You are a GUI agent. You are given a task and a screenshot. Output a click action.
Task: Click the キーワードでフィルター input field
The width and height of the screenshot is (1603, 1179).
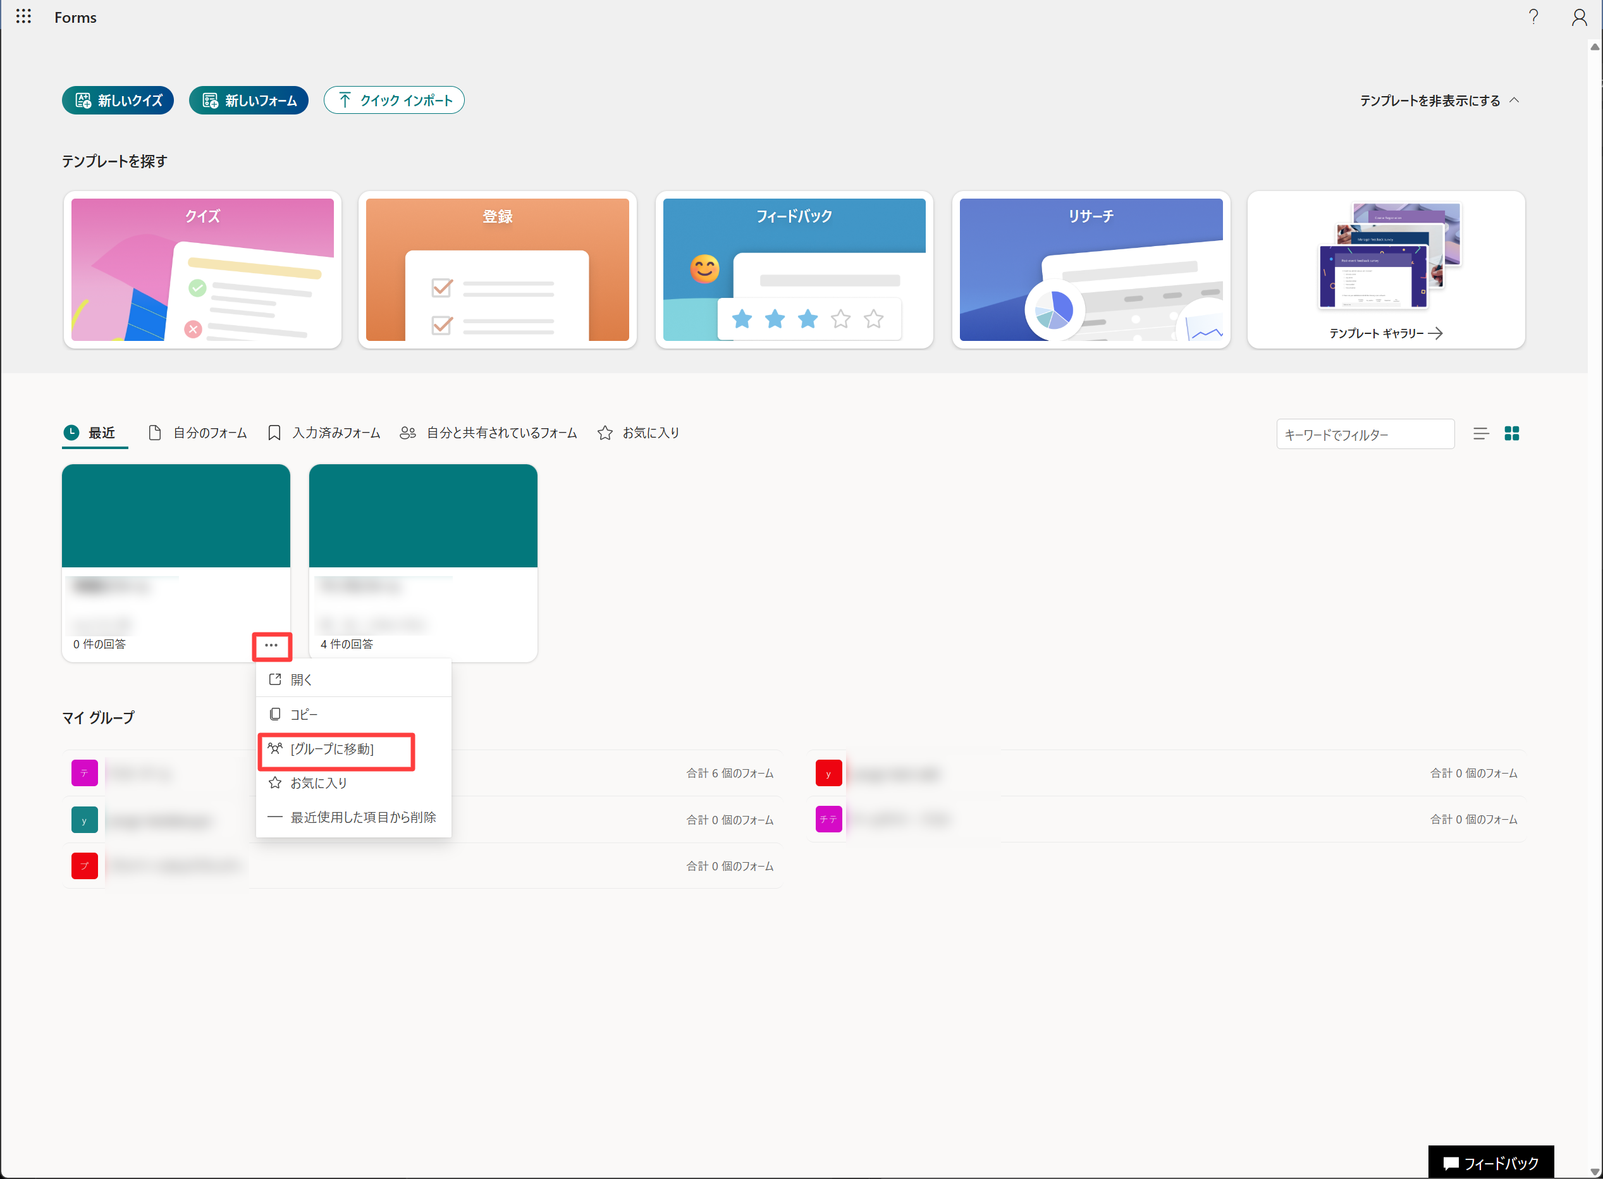pos(1365,434)
